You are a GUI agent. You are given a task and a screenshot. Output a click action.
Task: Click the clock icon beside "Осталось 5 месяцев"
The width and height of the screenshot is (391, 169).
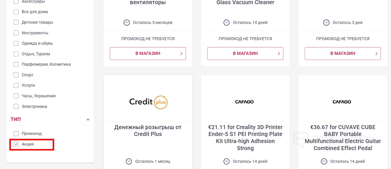point(127,23)
